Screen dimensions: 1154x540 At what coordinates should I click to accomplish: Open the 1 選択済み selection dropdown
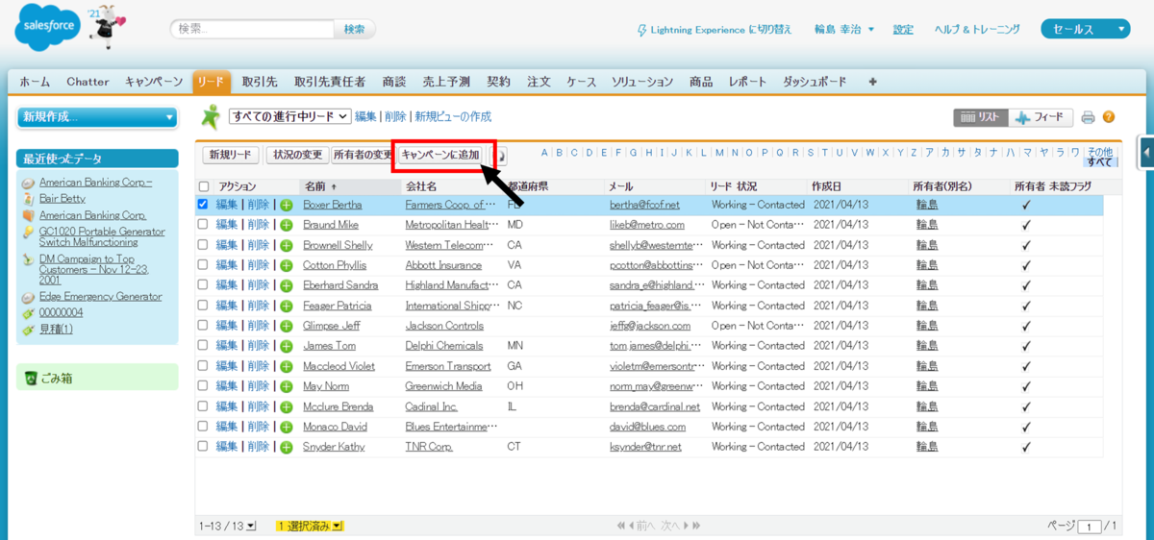tap(310, 526)
